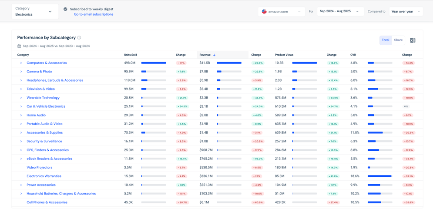Click the Revenue sort arrow icon

[x=214, y=55]
